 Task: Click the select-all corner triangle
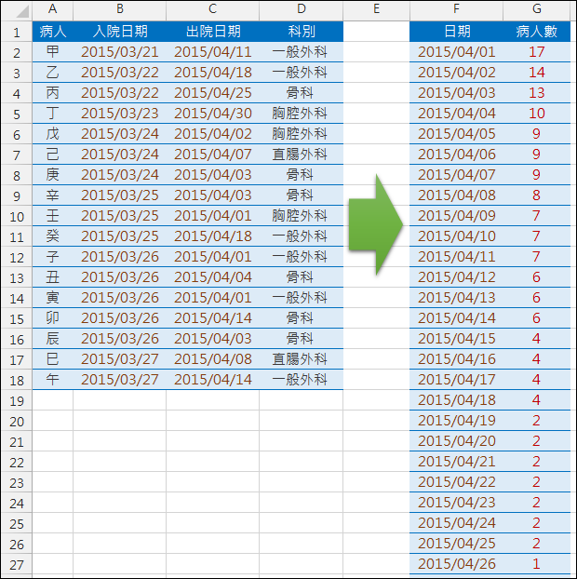(x=22, y=11)
